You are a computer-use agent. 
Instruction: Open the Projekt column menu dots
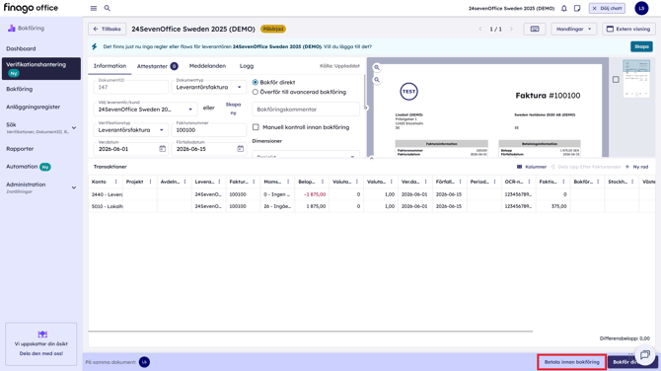151,182
